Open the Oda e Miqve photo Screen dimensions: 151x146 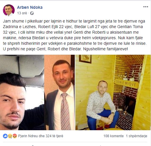tap(113, 92)
